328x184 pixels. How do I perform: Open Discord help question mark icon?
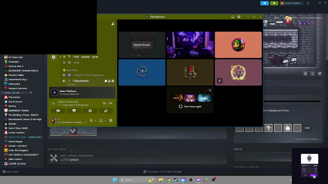point(239,17)
